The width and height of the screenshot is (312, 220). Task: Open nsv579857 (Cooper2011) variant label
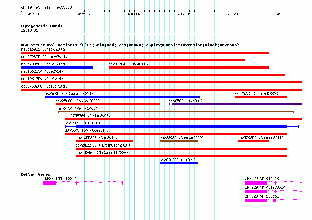[260, 138]
